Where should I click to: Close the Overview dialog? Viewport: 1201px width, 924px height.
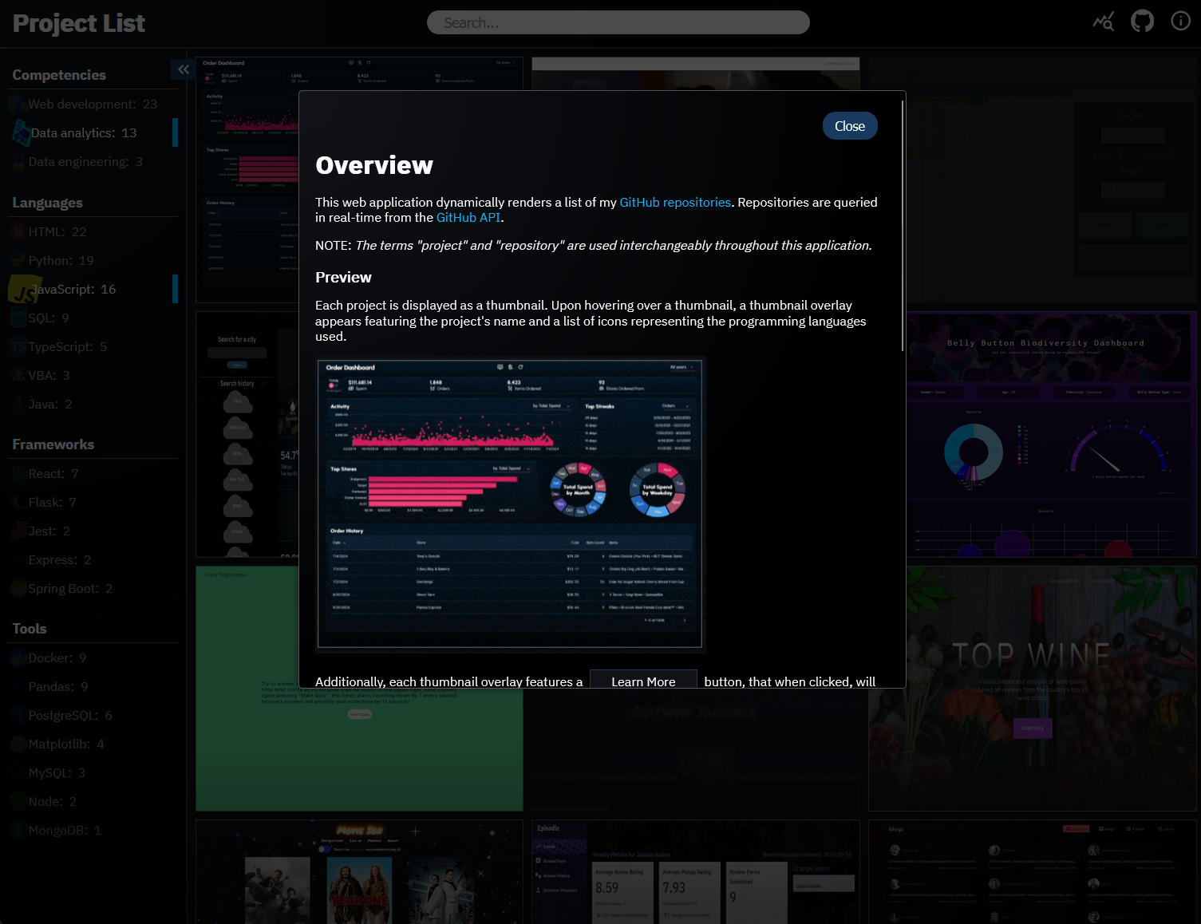tap(850, 126)
